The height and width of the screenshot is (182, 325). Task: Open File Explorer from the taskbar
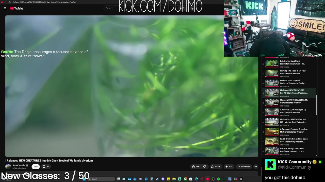coord(174,179)
